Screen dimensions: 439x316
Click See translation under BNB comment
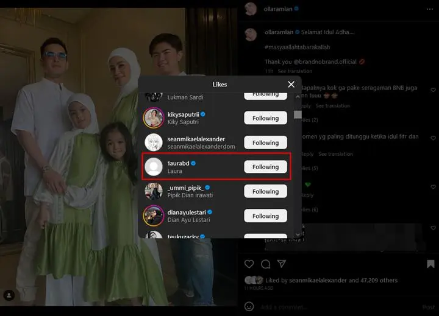click(333, 106)
